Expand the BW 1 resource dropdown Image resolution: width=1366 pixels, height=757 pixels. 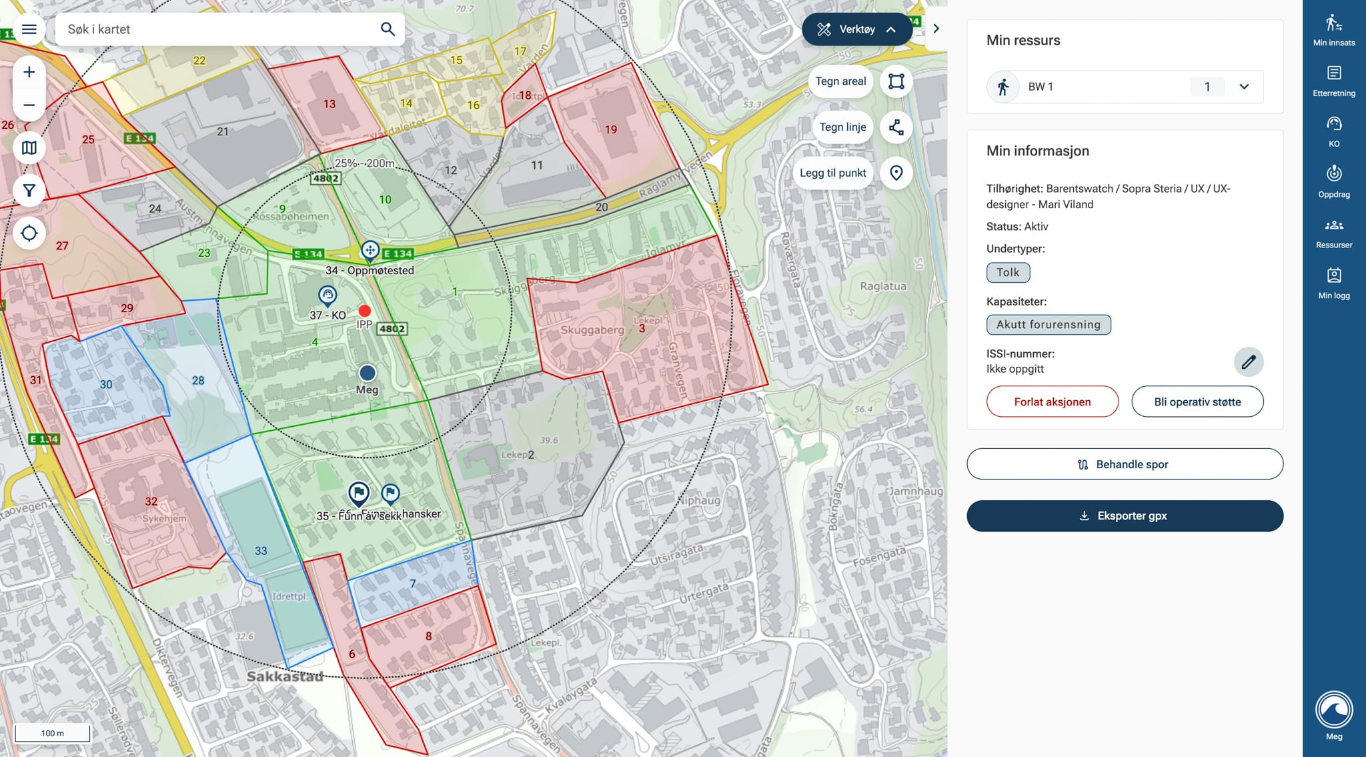[1243, 87]
